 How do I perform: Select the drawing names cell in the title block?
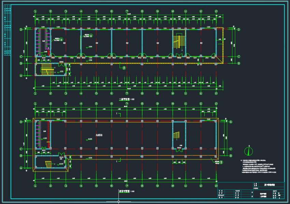[x=262, y=195]
